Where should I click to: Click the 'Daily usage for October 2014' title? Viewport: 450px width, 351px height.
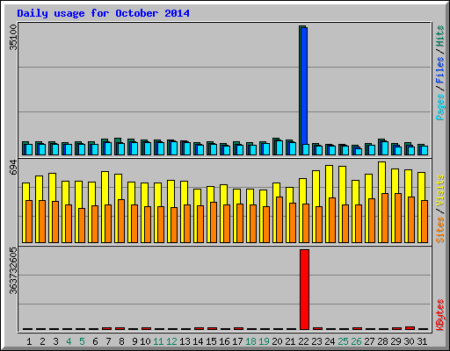click(103, 13)
